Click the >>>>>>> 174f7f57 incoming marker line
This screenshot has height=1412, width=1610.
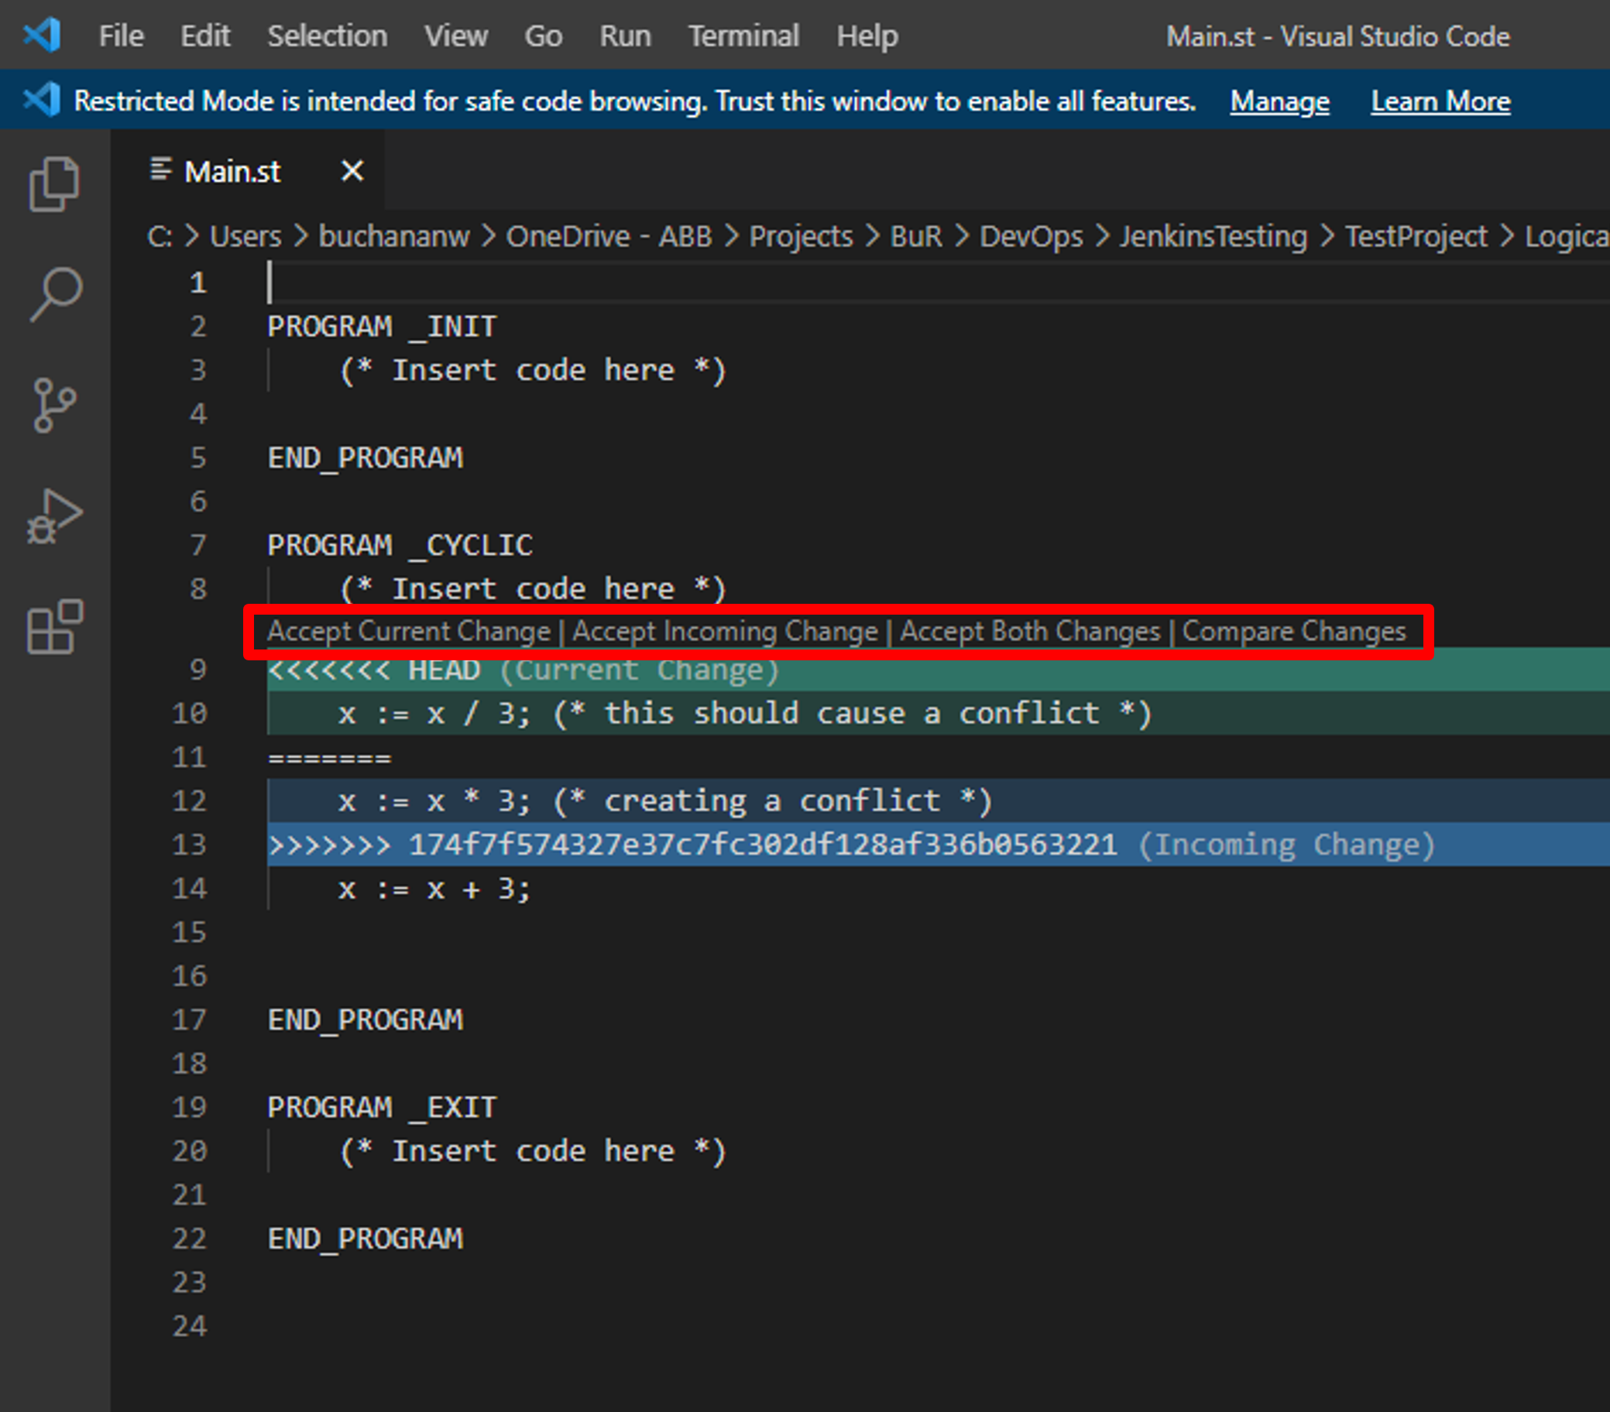pos(938,845)
